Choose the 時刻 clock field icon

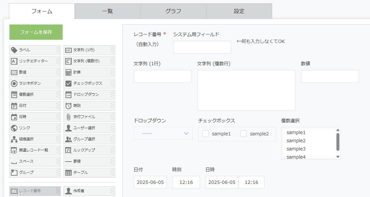68,106
